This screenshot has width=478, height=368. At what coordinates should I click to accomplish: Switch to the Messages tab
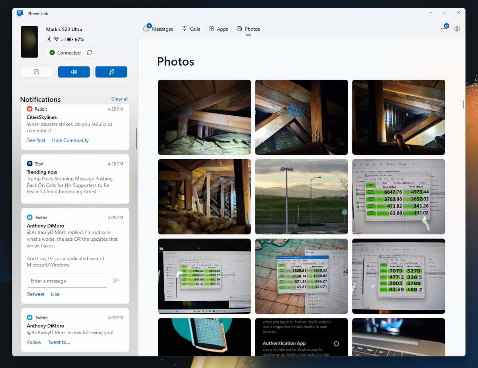coord(158,29)
